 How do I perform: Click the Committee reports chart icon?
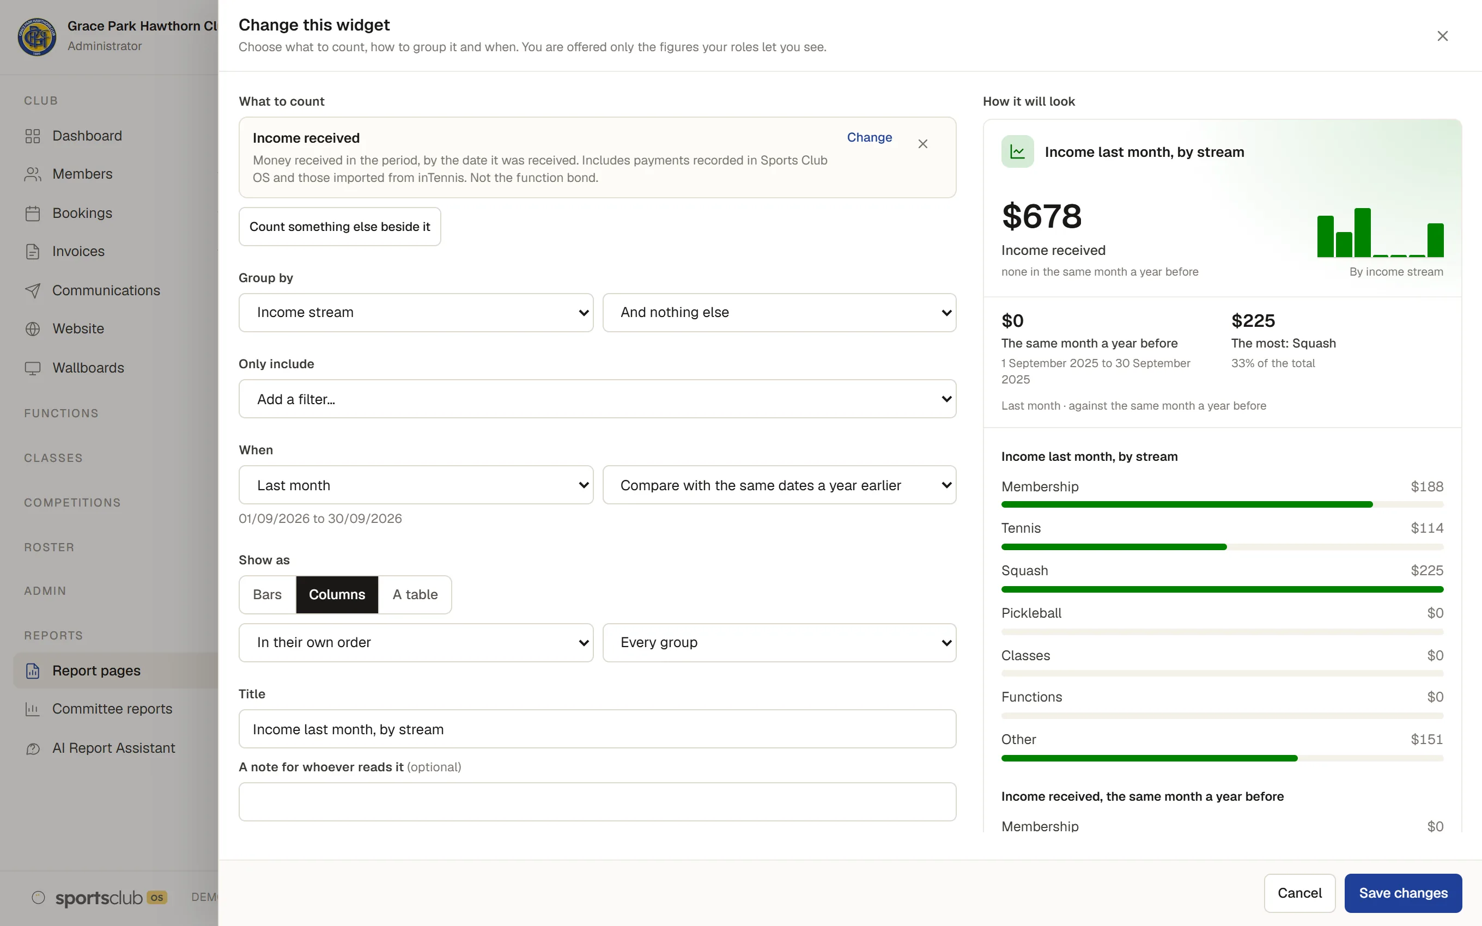pyautogui.click(x=33, y=709)
